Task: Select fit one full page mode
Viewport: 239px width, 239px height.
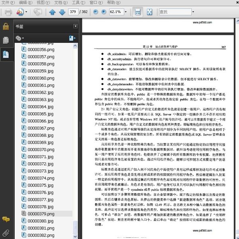Action: pos(149,12)
